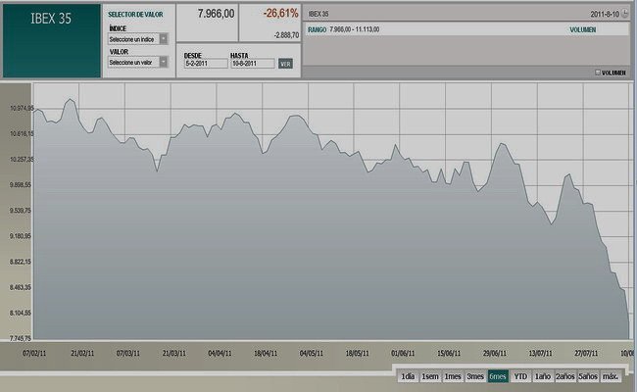Click the 8.822,15 price axis label
The width and height of the screenshot is (637, 392).
pyautogui.click(x=21, y=262)
